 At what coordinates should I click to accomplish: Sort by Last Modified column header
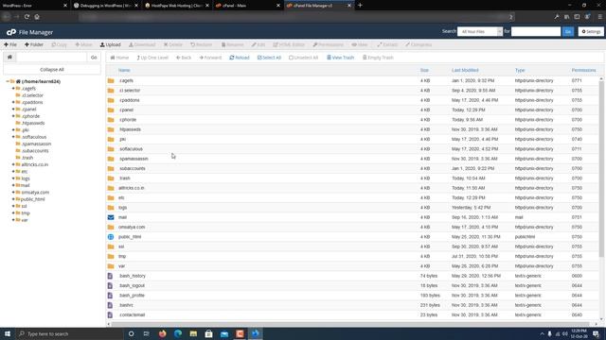(x=465, y=70)
